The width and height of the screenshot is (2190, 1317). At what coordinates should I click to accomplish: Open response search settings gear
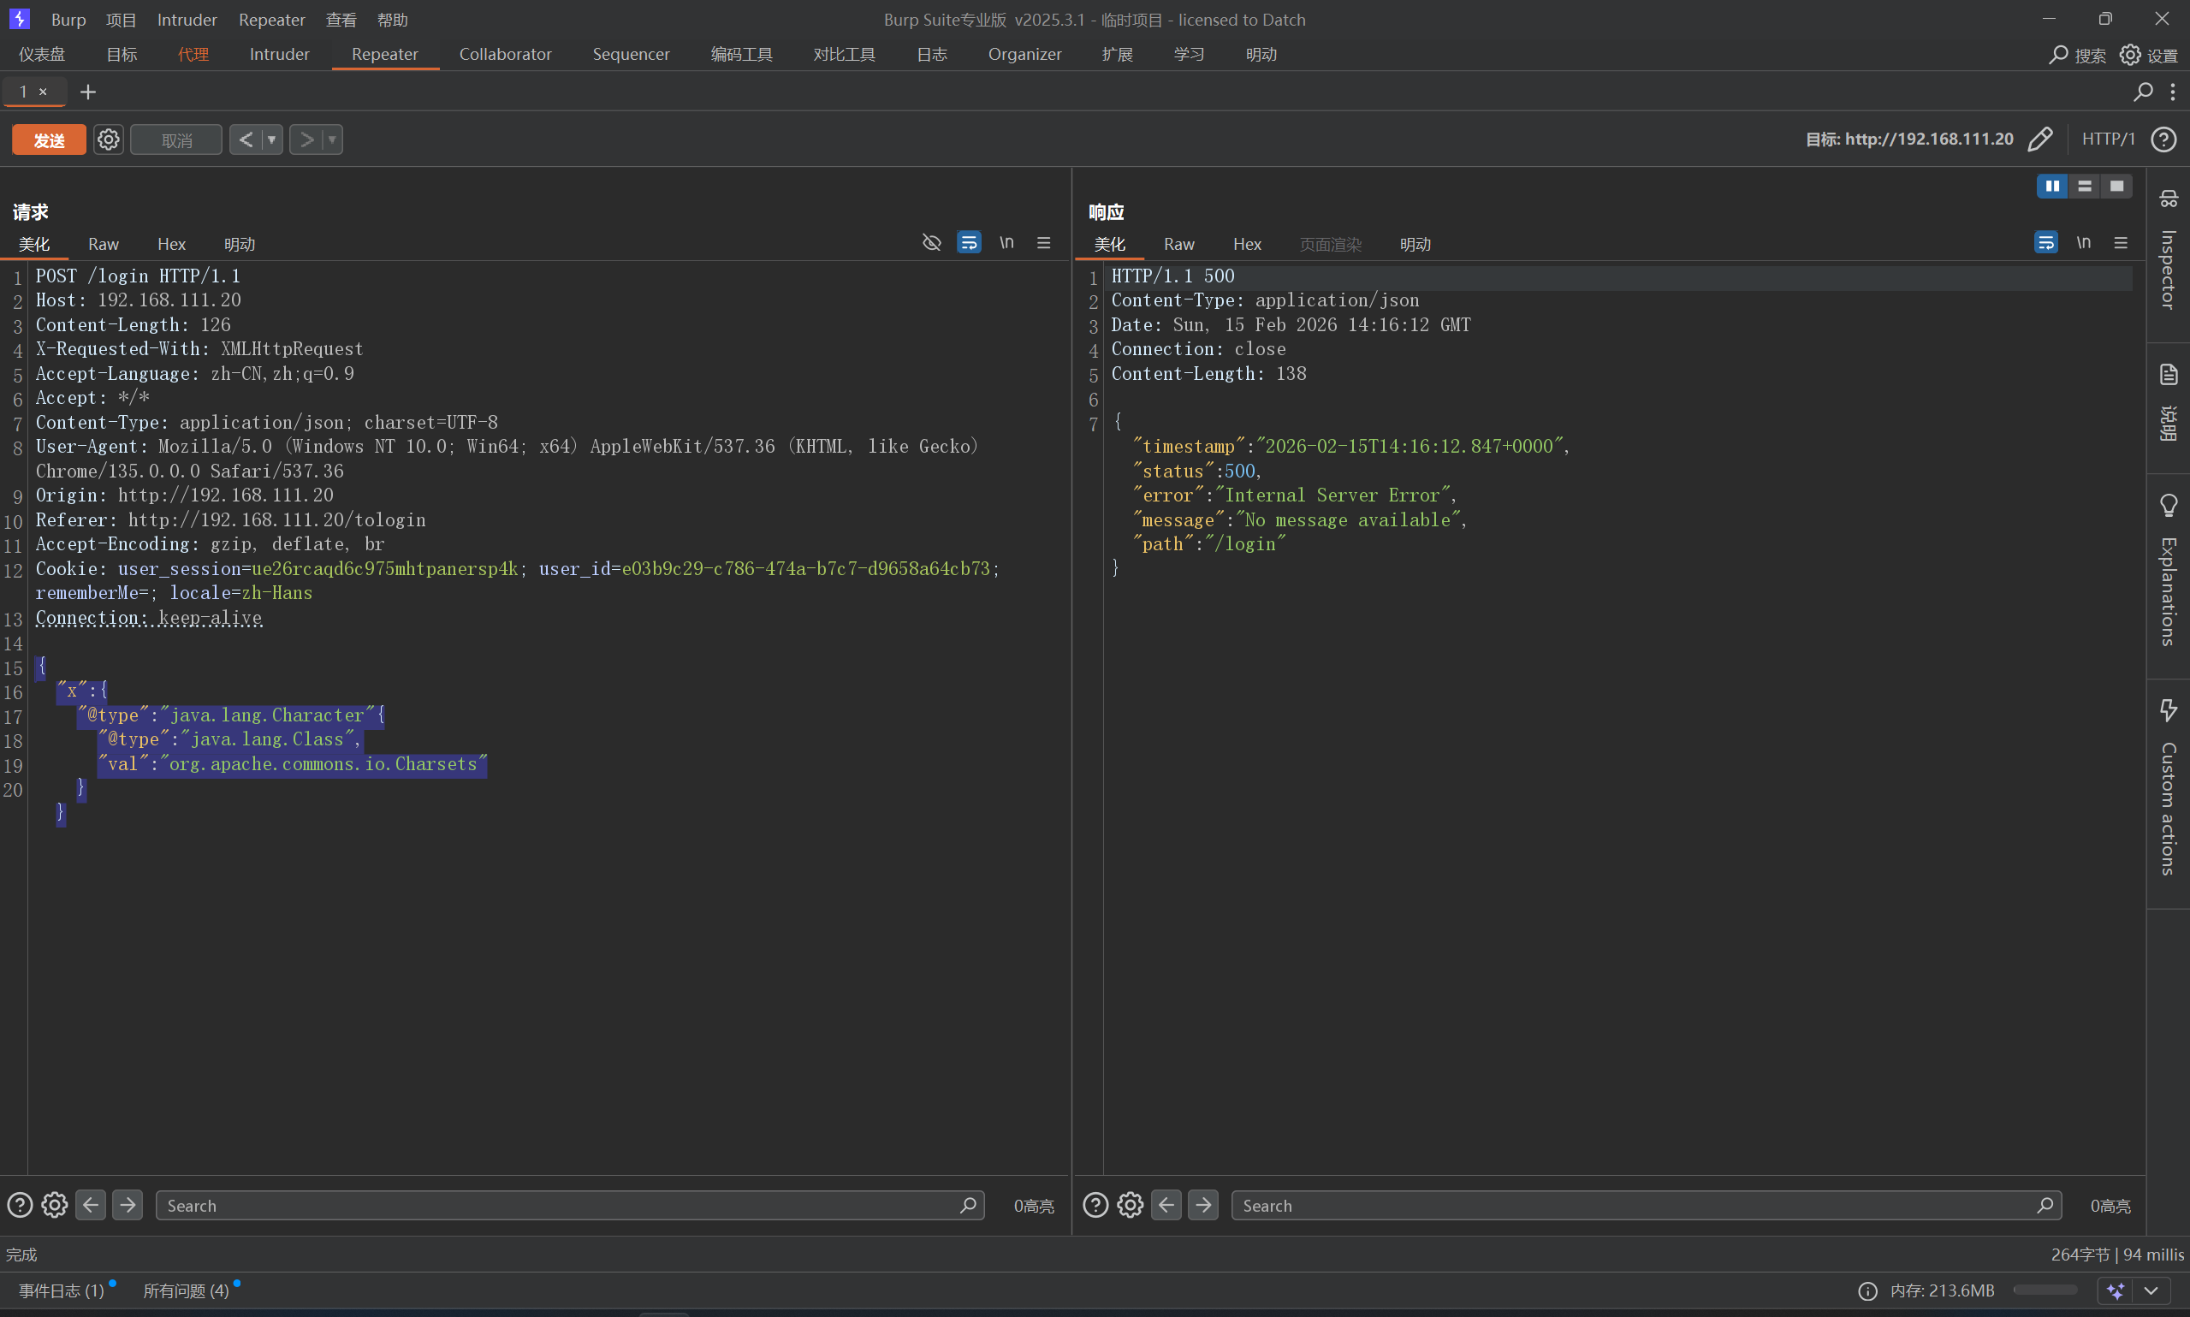click(x=1130, y=1204)
